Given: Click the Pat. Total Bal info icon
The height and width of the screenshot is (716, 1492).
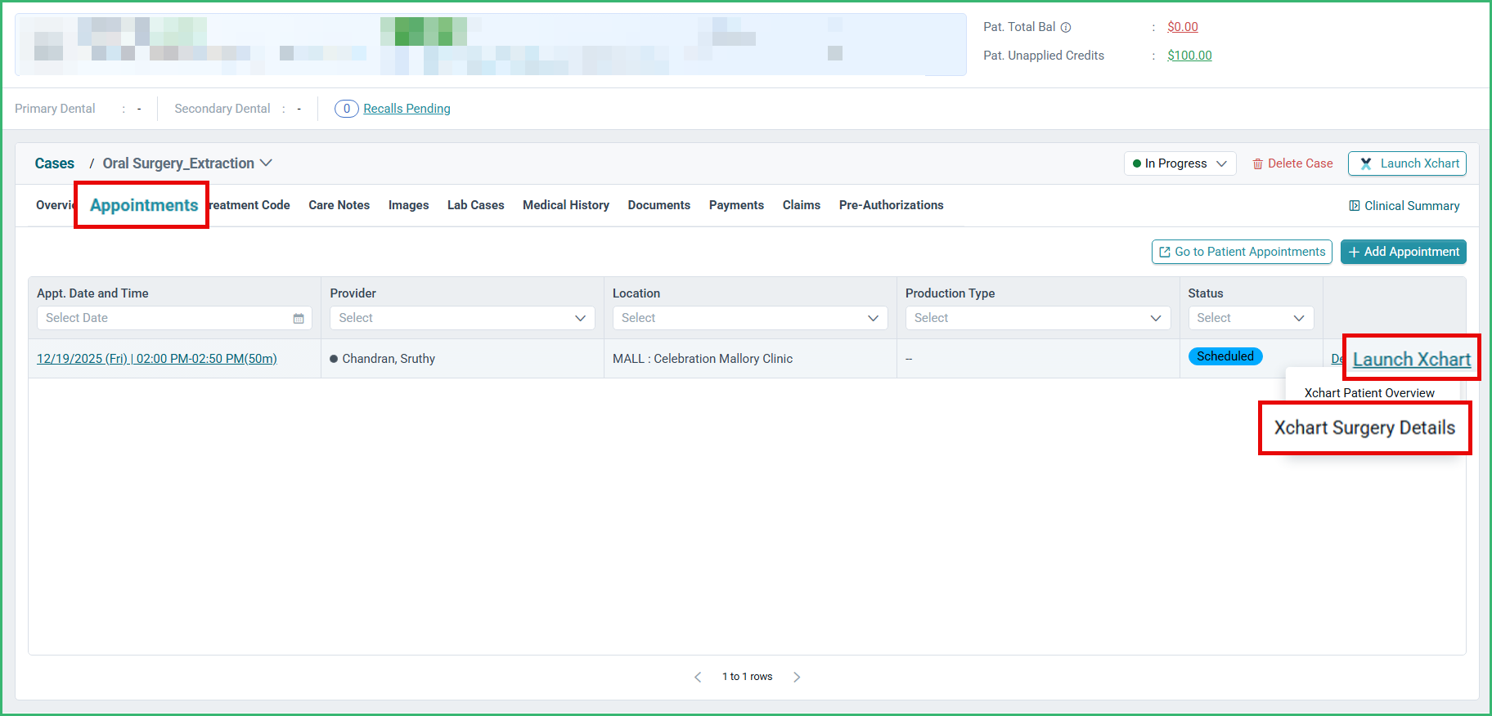Looking at the screenshot, I should click(1066, 27).
